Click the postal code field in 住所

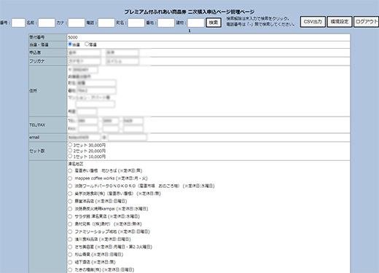tap(85, 70)
